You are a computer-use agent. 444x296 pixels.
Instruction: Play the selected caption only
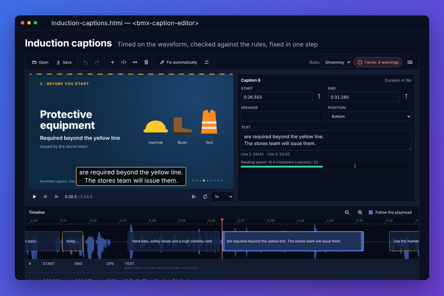(x=194, y=197)
